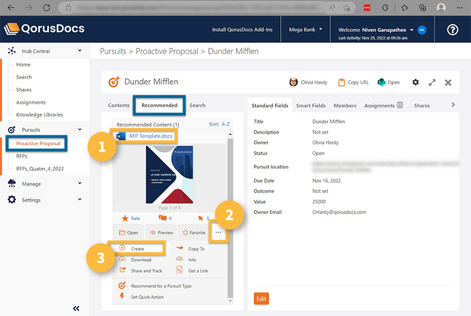
Task: Open the RFPs item in sidebar
Action: tap(22, 156)
